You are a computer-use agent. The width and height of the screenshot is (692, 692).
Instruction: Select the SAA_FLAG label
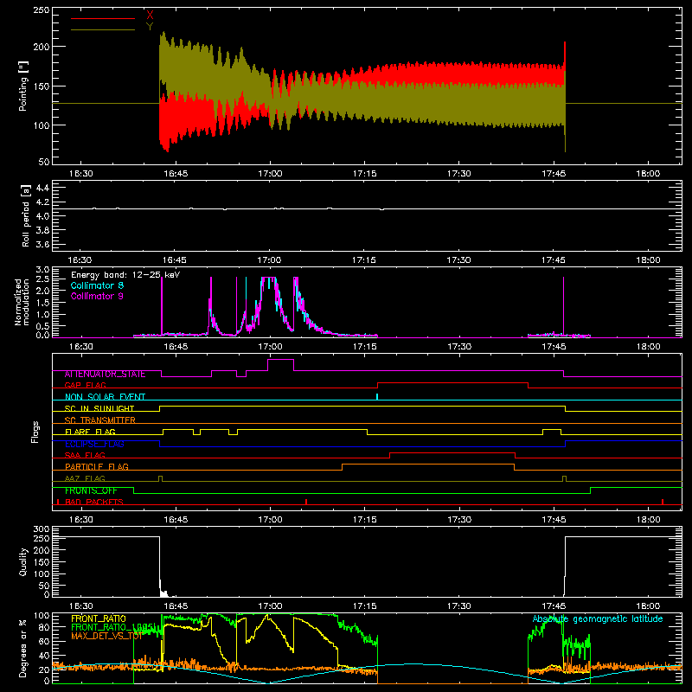(85, 455)
